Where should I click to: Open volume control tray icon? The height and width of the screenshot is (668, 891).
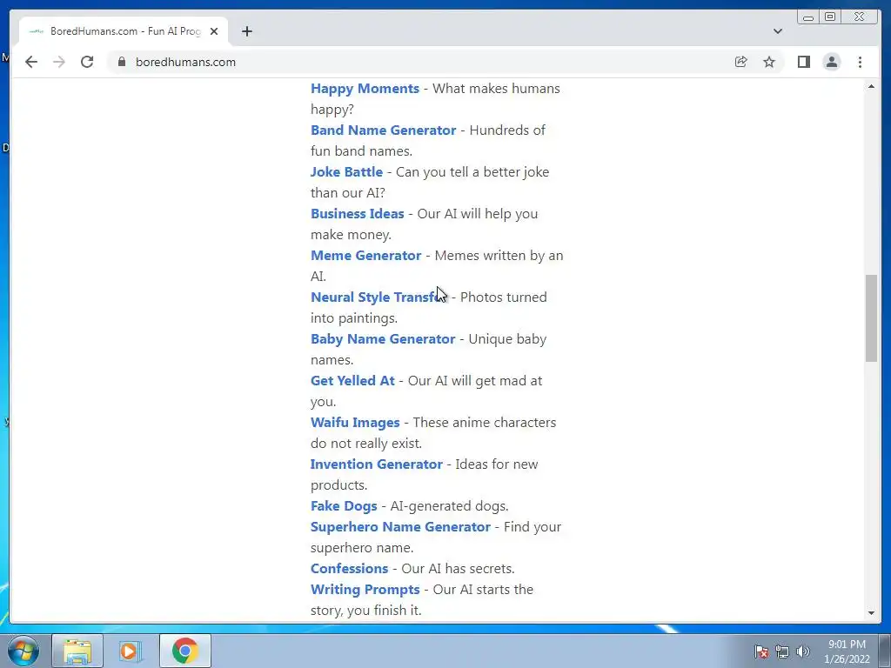pyautogui.click(x=802, y=651)
